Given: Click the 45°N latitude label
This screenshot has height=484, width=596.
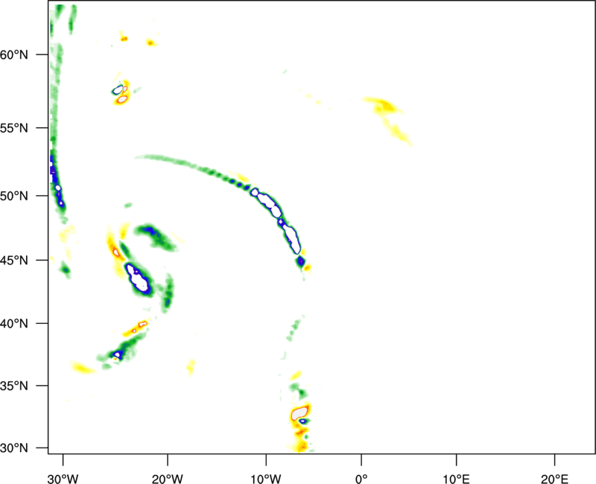Looking at the screenshot, I should point(14,260).
